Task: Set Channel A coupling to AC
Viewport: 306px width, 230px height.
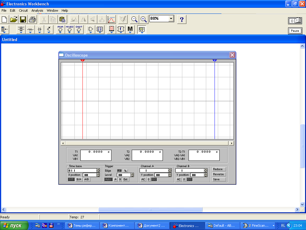Action: pos(143,179)
